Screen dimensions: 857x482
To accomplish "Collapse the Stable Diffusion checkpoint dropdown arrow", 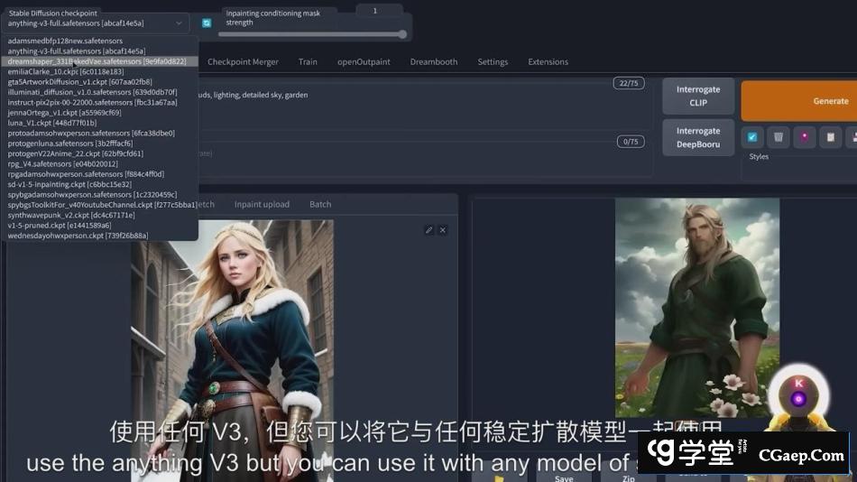I will click(179, 23).
